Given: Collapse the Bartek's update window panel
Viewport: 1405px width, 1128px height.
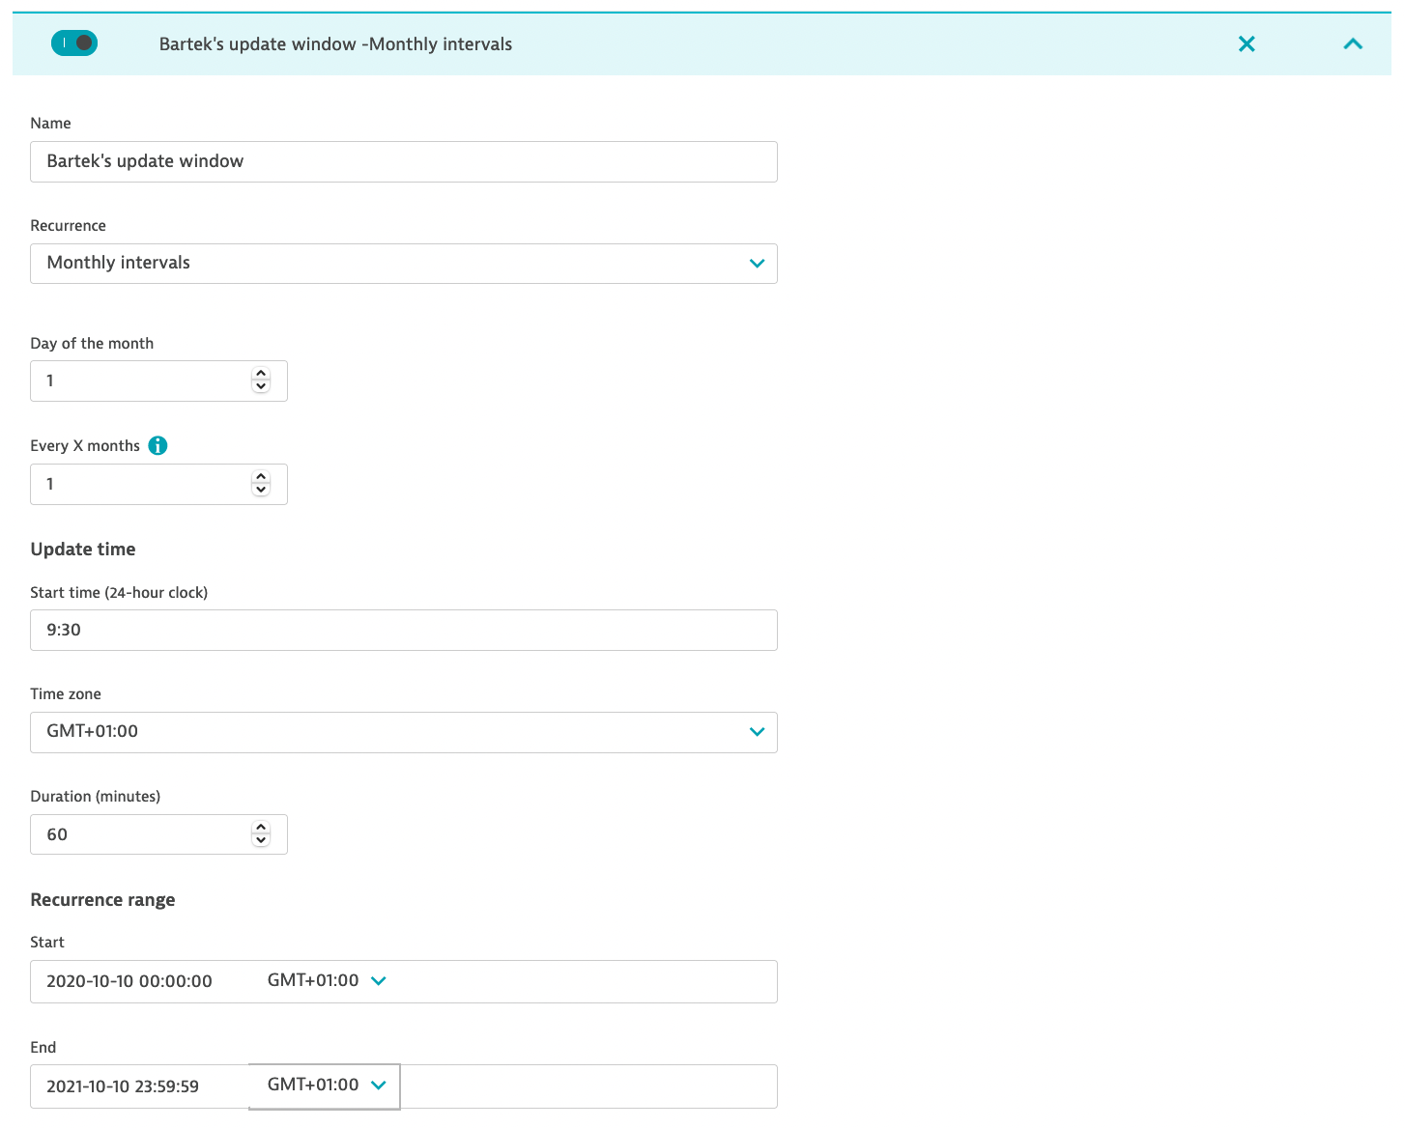Looking at the screenshot, I should click(1353, 43).
